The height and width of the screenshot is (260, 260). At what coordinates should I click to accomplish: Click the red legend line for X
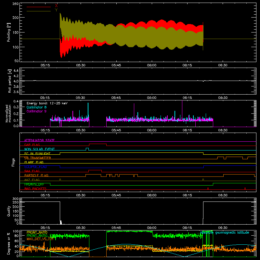tap(39, 7)
